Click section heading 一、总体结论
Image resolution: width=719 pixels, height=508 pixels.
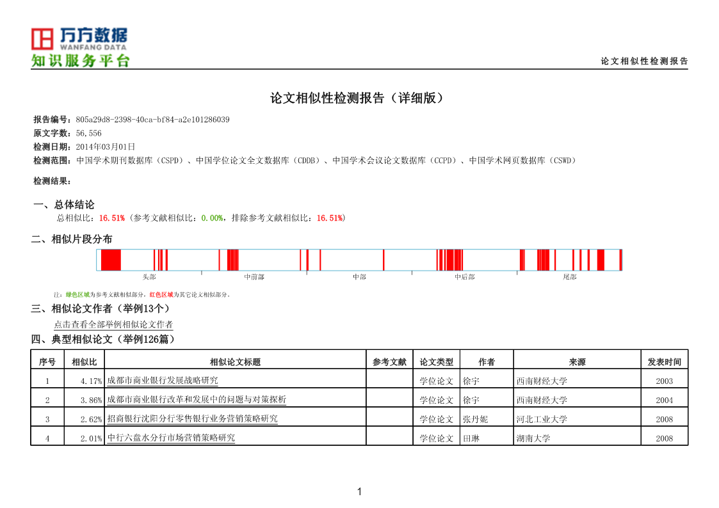click(x=64, y=204)
